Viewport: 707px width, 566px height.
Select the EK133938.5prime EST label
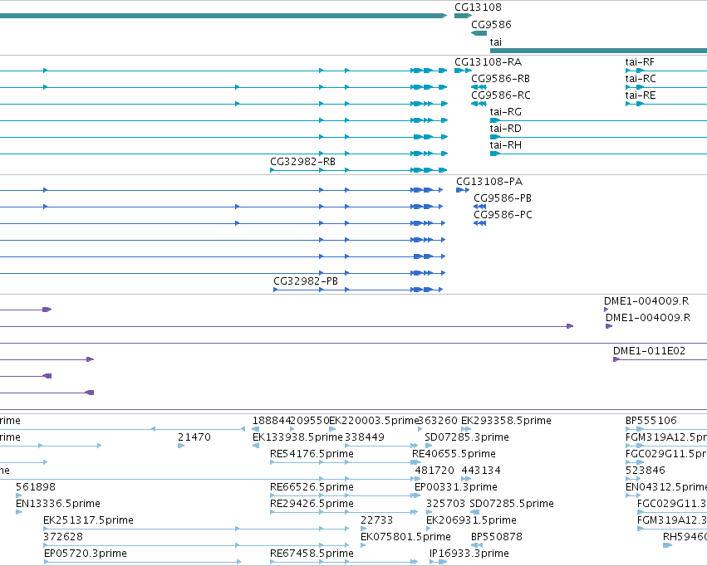(x=297, y=437)
